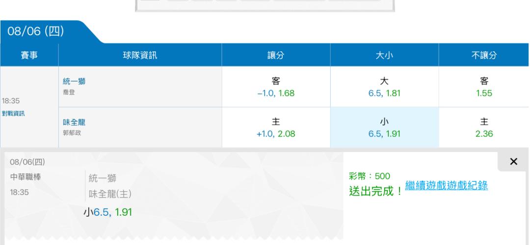Screen dimensions: 530x245
Task: Click 送出完成！ confirmation message
Action: pos(376,191)
